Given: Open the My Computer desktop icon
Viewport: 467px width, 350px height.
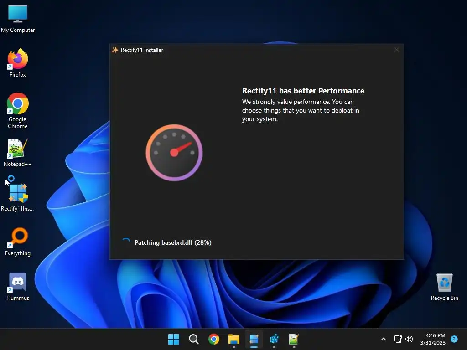Looking at the screenshot, I should coord(18,19).
